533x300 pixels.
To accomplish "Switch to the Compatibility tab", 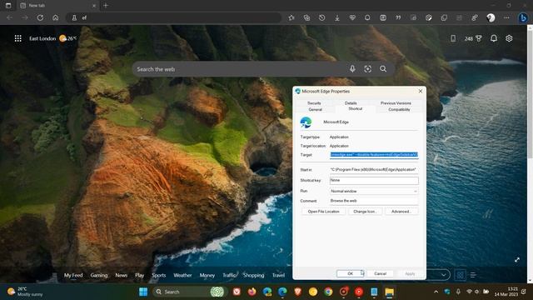I will tap(399, 109).
